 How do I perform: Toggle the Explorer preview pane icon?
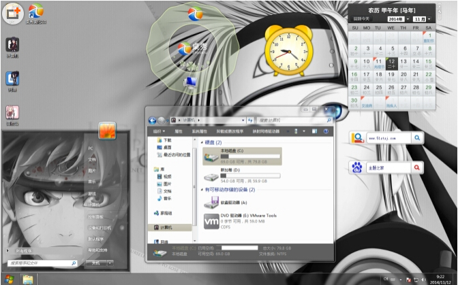click(x=314, y=131)
